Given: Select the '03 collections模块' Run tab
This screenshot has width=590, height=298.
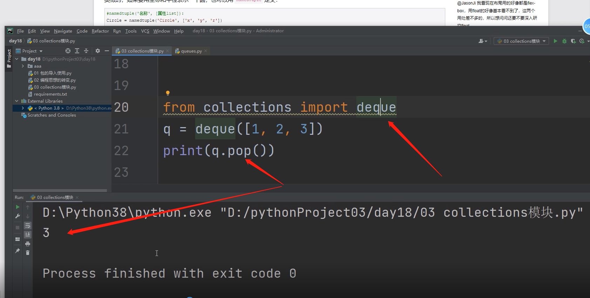Looking at the screenshot, I should tap(55, 197).
